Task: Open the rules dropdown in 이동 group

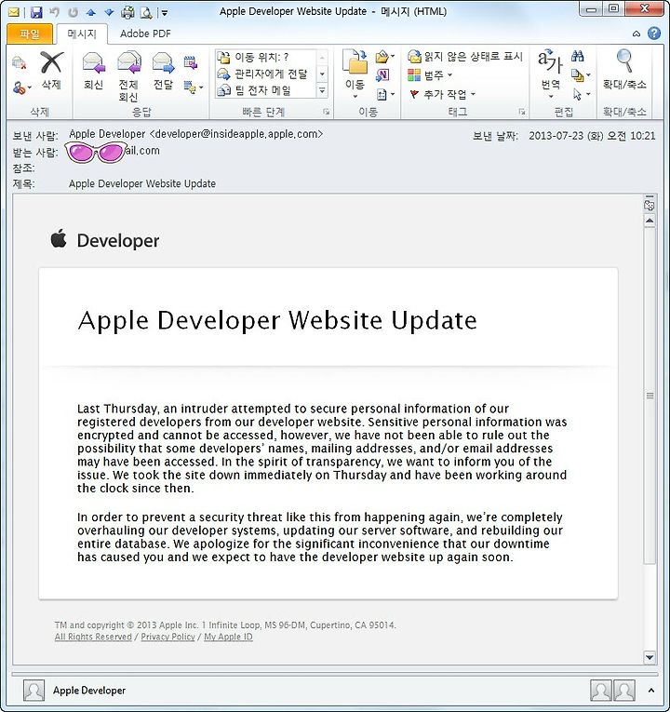Action: point(385,57)
